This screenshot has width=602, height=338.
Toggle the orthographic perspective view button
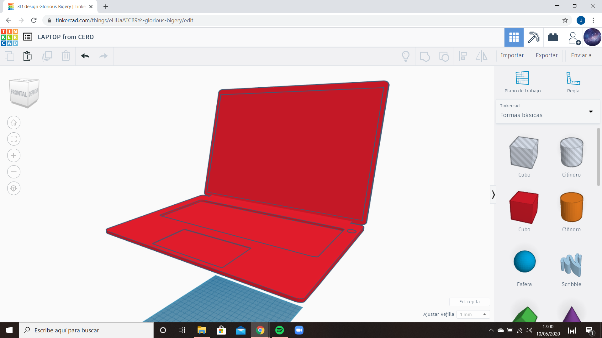coord(14,188)
